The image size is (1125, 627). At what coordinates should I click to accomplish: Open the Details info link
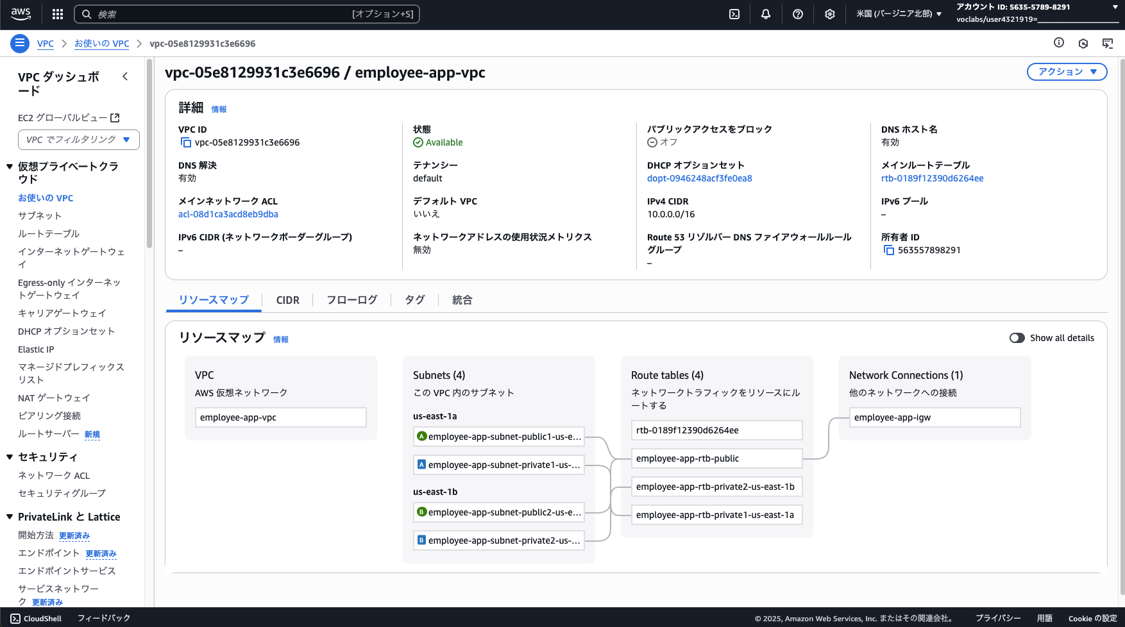click(219, 110)
